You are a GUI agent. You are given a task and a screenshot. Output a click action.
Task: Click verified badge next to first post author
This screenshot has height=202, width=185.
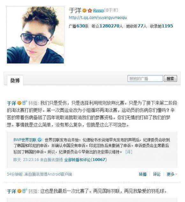[19, 103]
